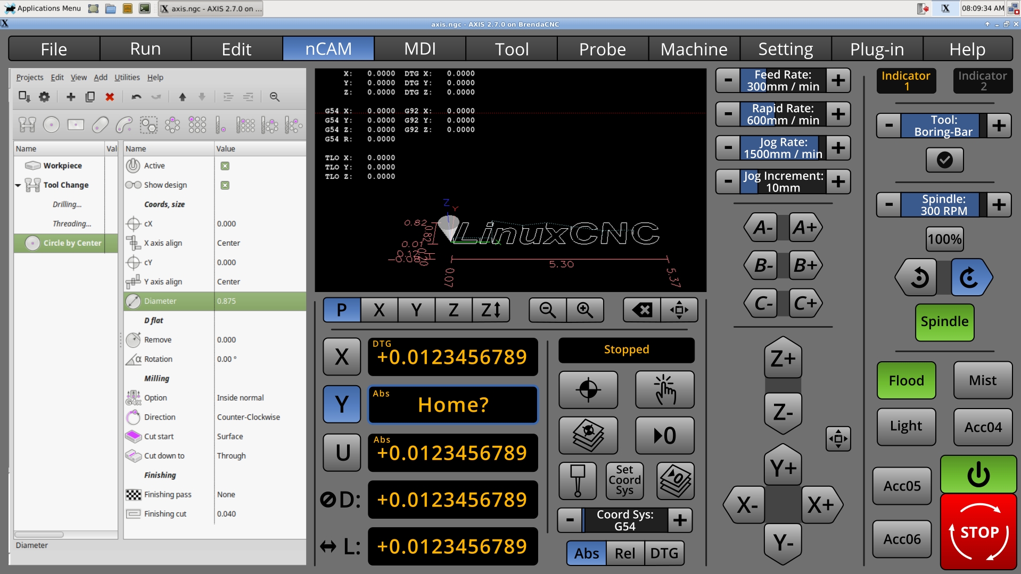The height and width of the screenshot is (574, 1021).
Task: Select next Tool with plus
Action: 999,126
